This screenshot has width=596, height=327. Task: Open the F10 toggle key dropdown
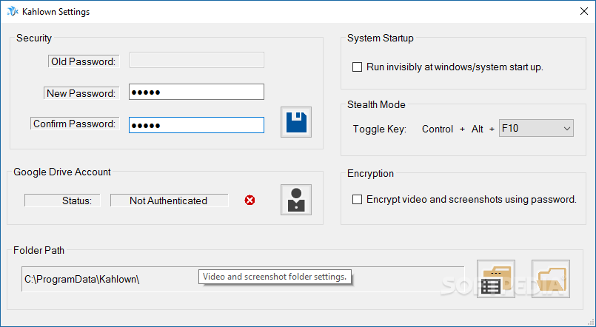(536, 129)
